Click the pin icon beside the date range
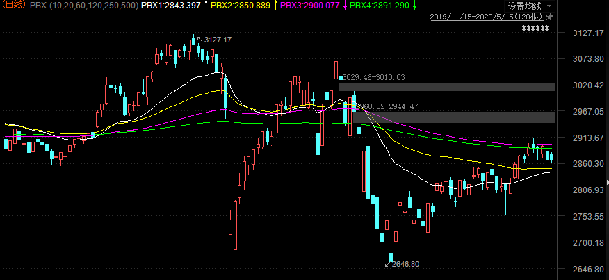This screenshot has width=609, height=280. 549,17
